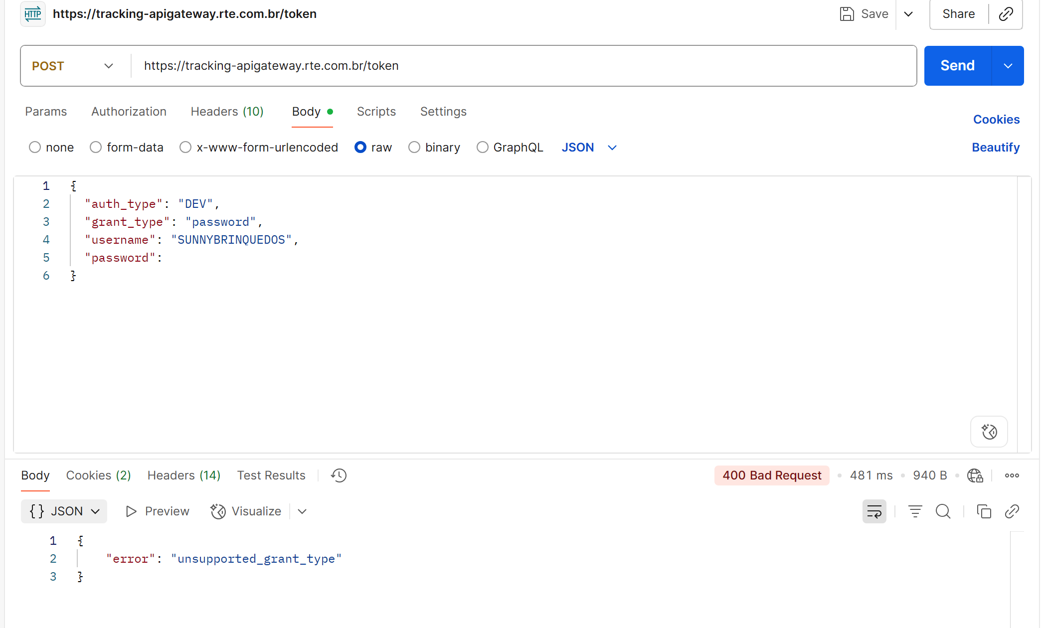This screenshot has height=628, width=1043.
Task: Copy response body to clipboard
Action: (x=984, y=511)
